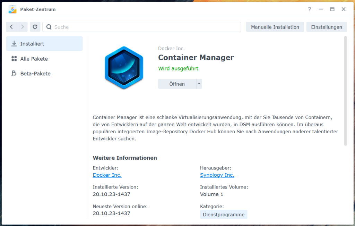Click the Manuelle Installation button

(275, 27)
